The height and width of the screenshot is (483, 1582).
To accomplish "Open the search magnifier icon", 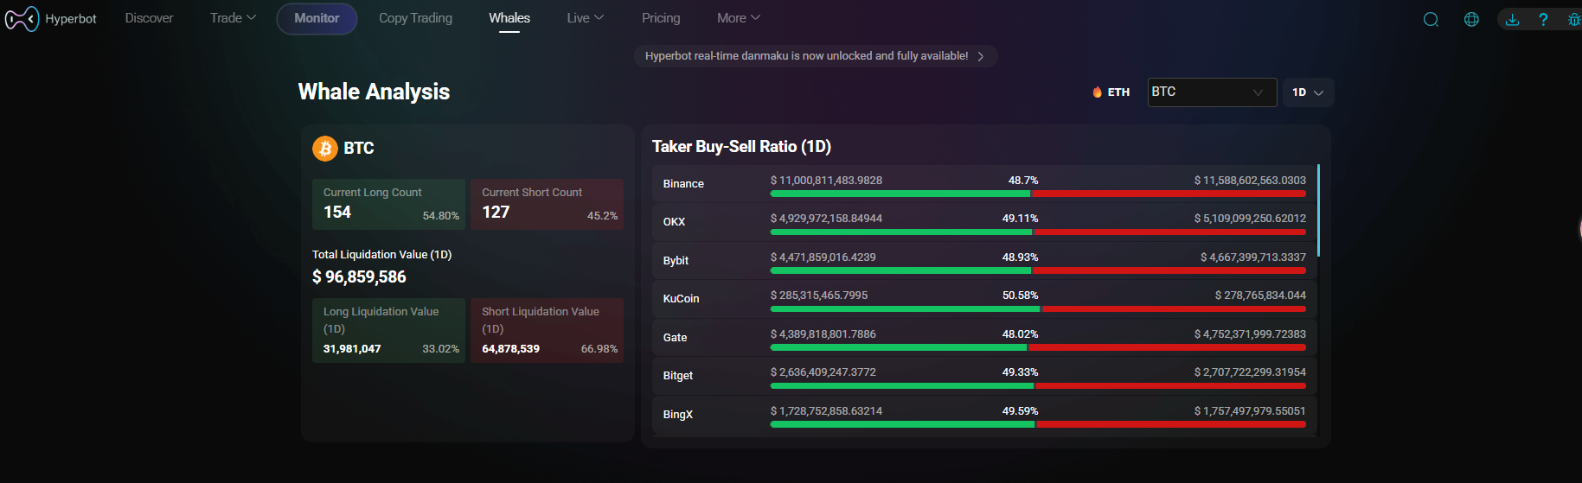I will tap(1431, 19).
